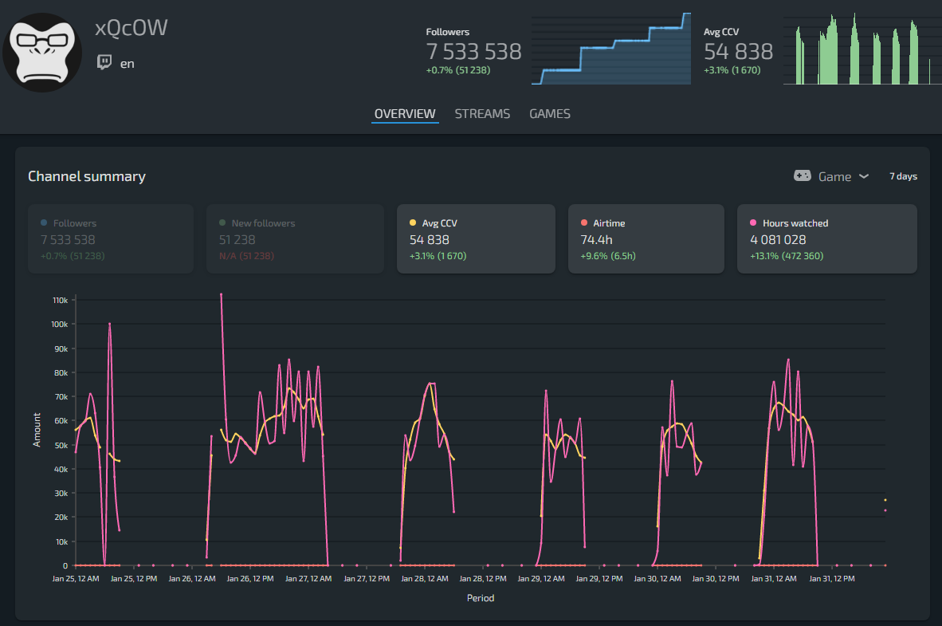Image resolution: width=942 pixels, height=626 pixels.
Task: Click the Amount axis title
Action: tap(37, 430)
